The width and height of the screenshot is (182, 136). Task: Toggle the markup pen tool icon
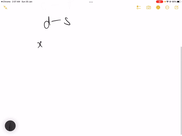(x=158, y=8)
